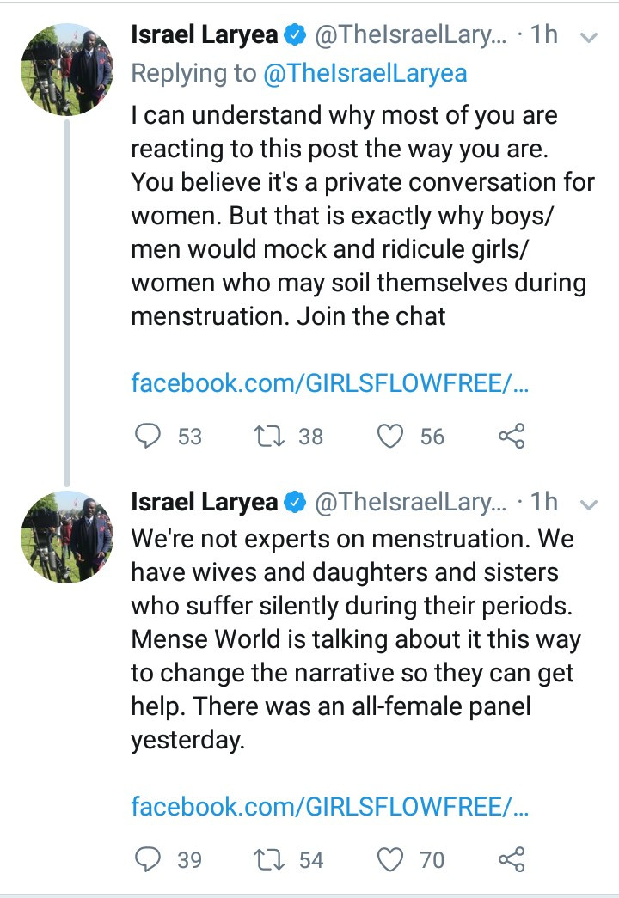619x898 pixels.
Task: Share the second tweet about Mense World
Action: (x=512, y=859)
